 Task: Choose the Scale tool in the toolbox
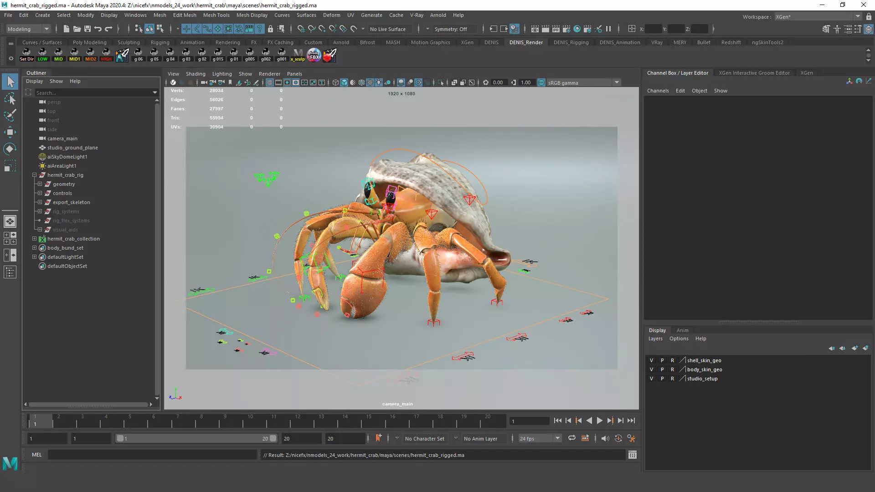point(10,166)
